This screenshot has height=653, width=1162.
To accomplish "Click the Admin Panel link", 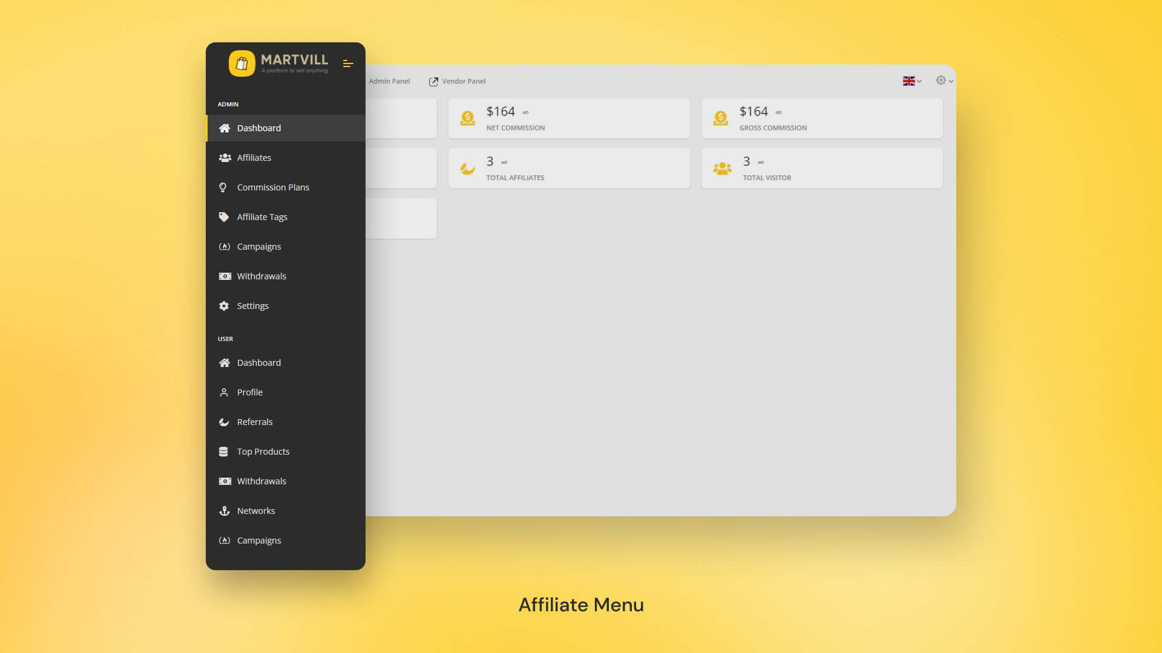I will [389, 81].
